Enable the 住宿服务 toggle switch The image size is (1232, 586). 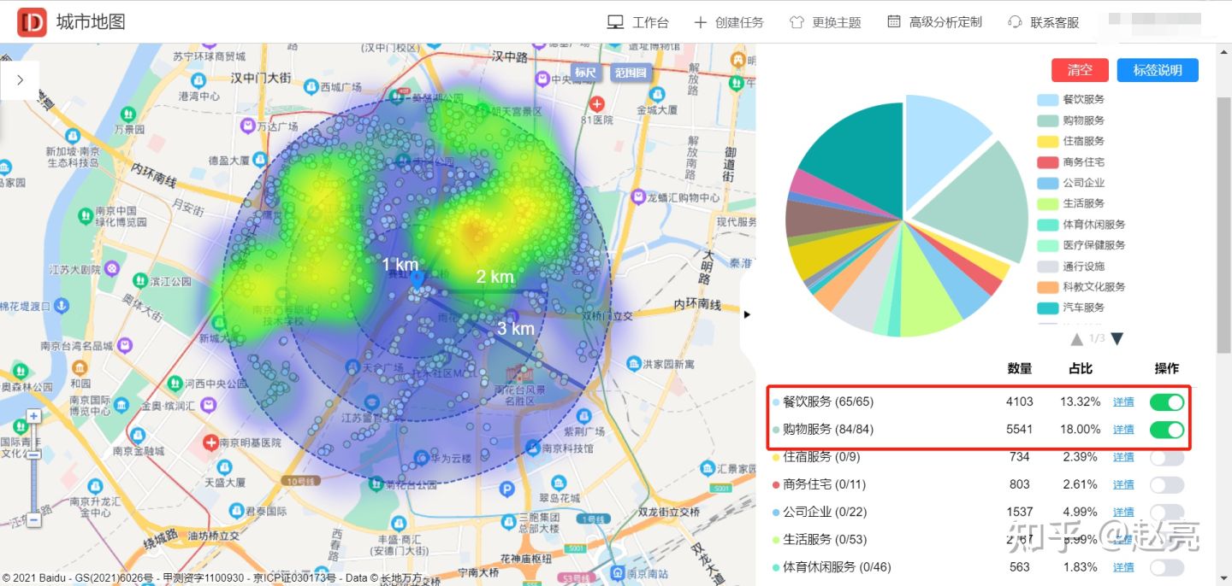tap(1167, 457)
